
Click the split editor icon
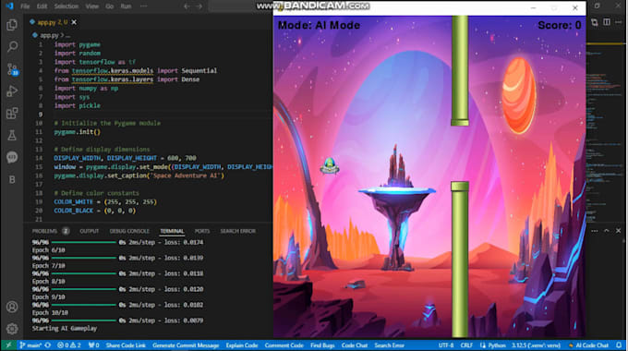607,22
